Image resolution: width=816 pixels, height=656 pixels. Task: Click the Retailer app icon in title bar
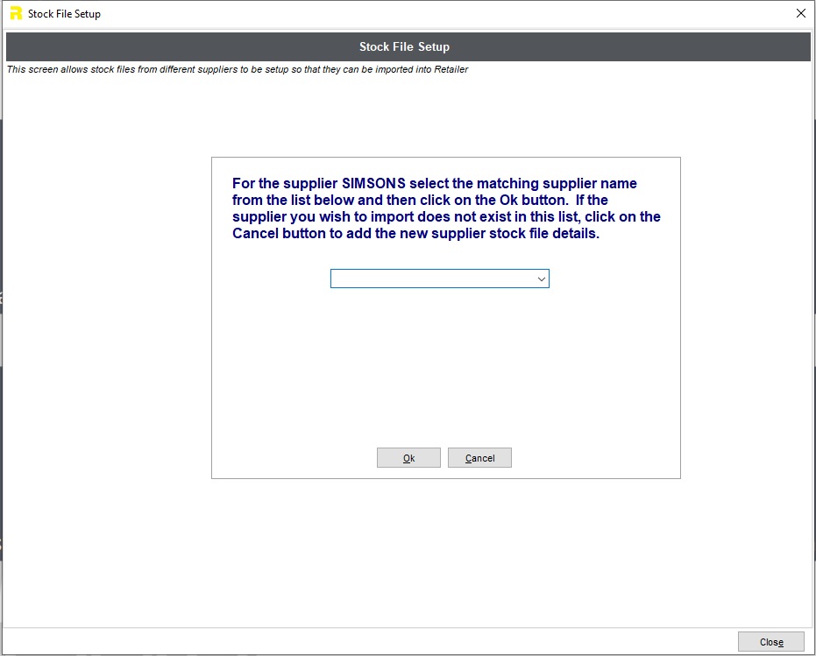15,14
